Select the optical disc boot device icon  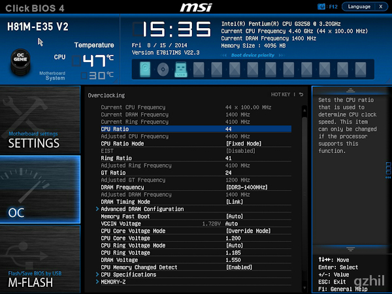tap(163, 69)
